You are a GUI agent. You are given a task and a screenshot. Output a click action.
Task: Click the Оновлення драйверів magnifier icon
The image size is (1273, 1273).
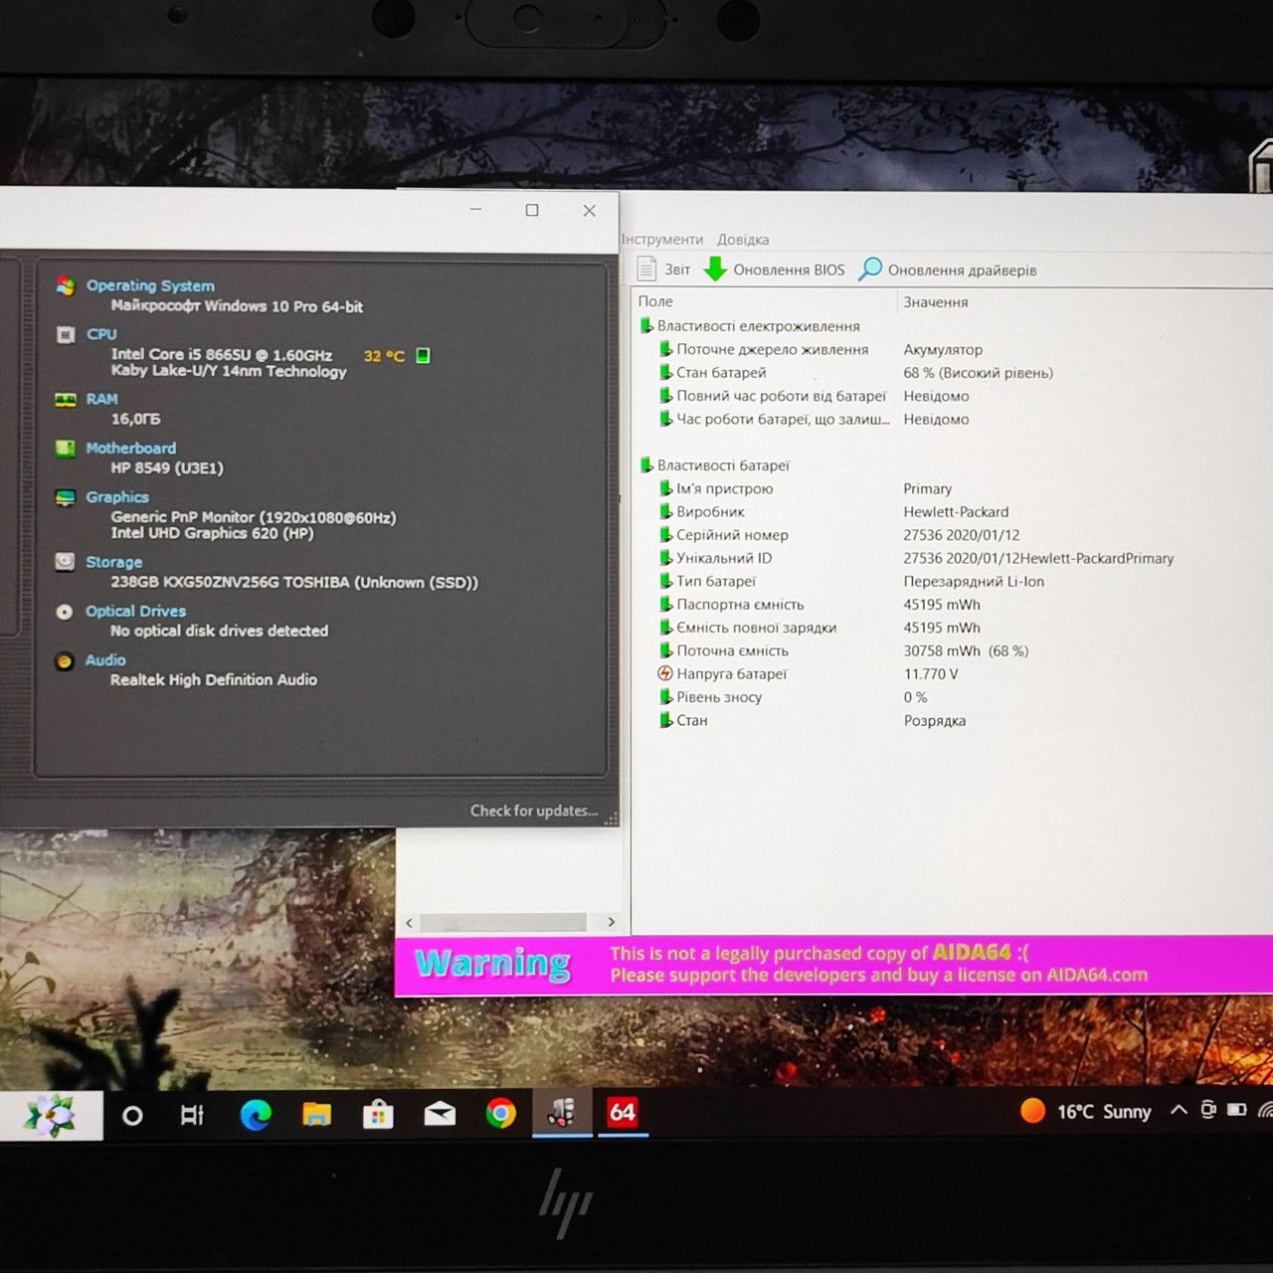pyautogui.click(x=870, y=270)
